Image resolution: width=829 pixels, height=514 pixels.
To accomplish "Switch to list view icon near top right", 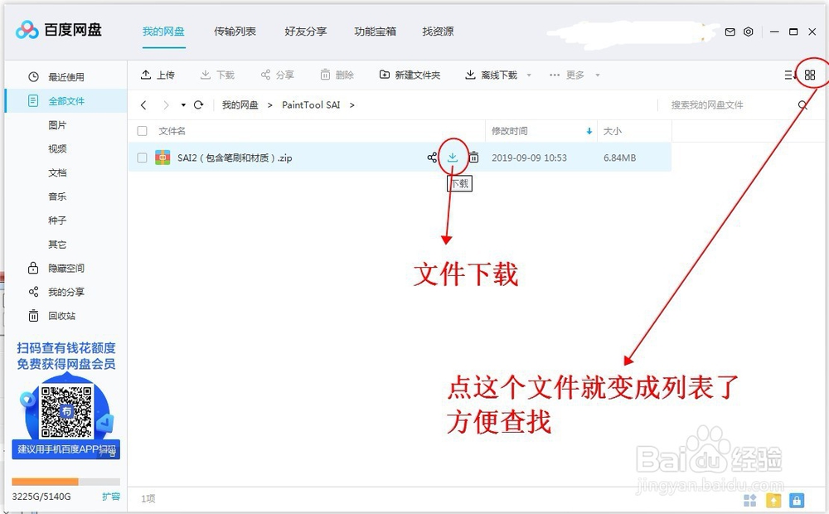I will pyautogui.click(x=787, y=74).
